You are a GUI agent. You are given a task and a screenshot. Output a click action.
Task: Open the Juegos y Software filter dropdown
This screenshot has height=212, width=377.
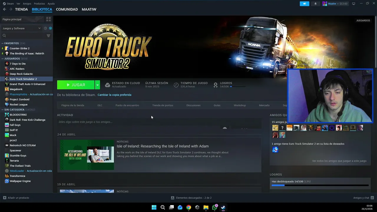tap(22, 28)
